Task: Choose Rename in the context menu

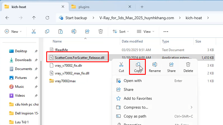Action: [x=155, y=67]
